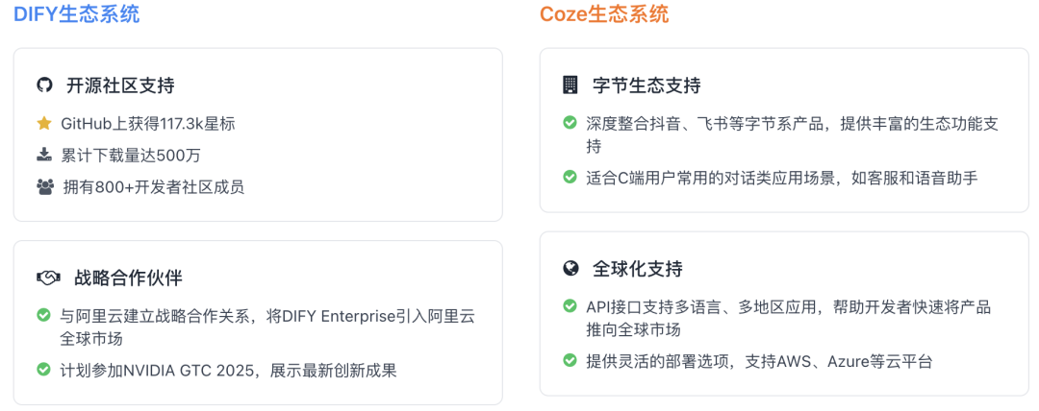
Task: Click the handshake icon beside 战略合作伙伴
Action: click(48, 278)
